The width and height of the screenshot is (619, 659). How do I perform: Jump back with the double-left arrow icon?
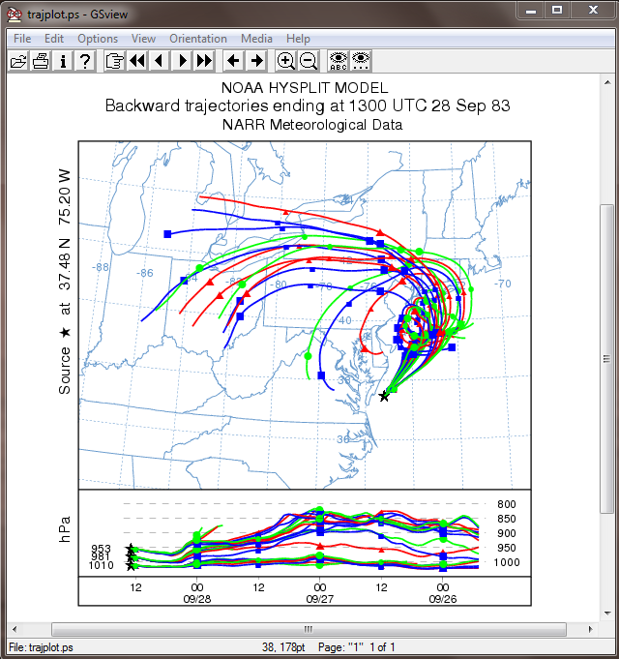(x=137, y=61)
